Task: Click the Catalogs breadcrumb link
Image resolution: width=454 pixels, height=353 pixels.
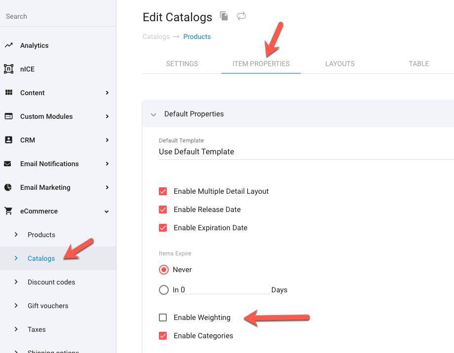Action: (x=156, y=37)
